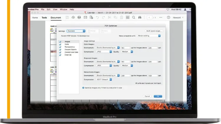Open the Edit menu

point(49,9)
